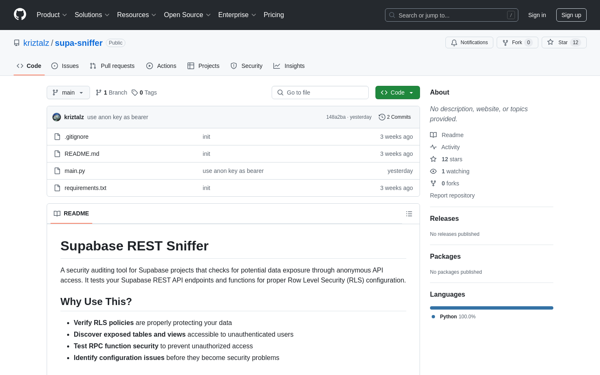Image resolution: width=600 pixels, height=375 pixels.
Task: Click the watching eye icon
Action: coord(433,171)
